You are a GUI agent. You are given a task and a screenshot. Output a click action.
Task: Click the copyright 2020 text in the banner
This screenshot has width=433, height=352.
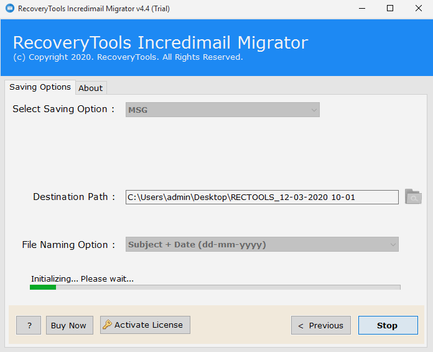coord(128,57)
